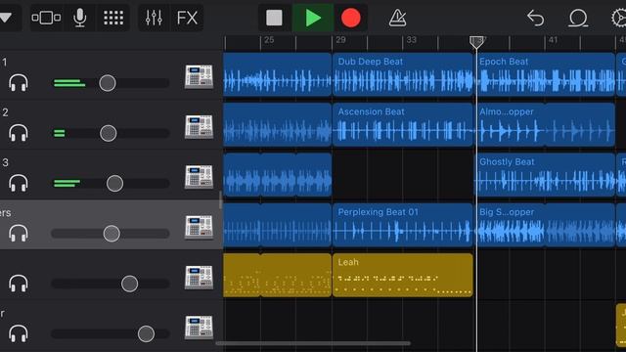626x352 pixels.
Task: Select track 2 drum machine icon
Action: coord(199,127)
